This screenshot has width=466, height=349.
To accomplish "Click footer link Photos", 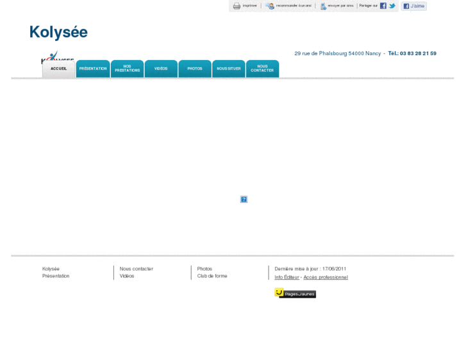I will 204,269.
